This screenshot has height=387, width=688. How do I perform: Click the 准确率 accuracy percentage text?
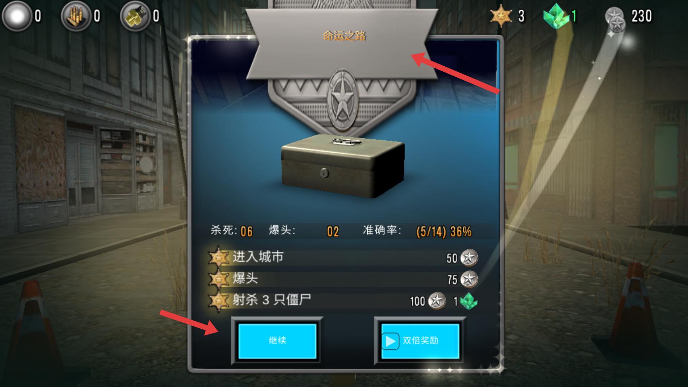point(444,232)
